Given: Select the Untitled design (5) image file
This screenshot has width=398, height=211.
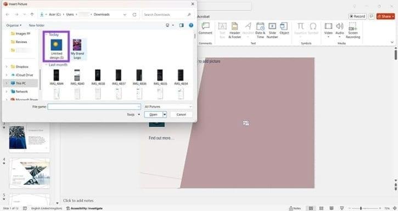Looking at the screenshot, I should 57,49.
